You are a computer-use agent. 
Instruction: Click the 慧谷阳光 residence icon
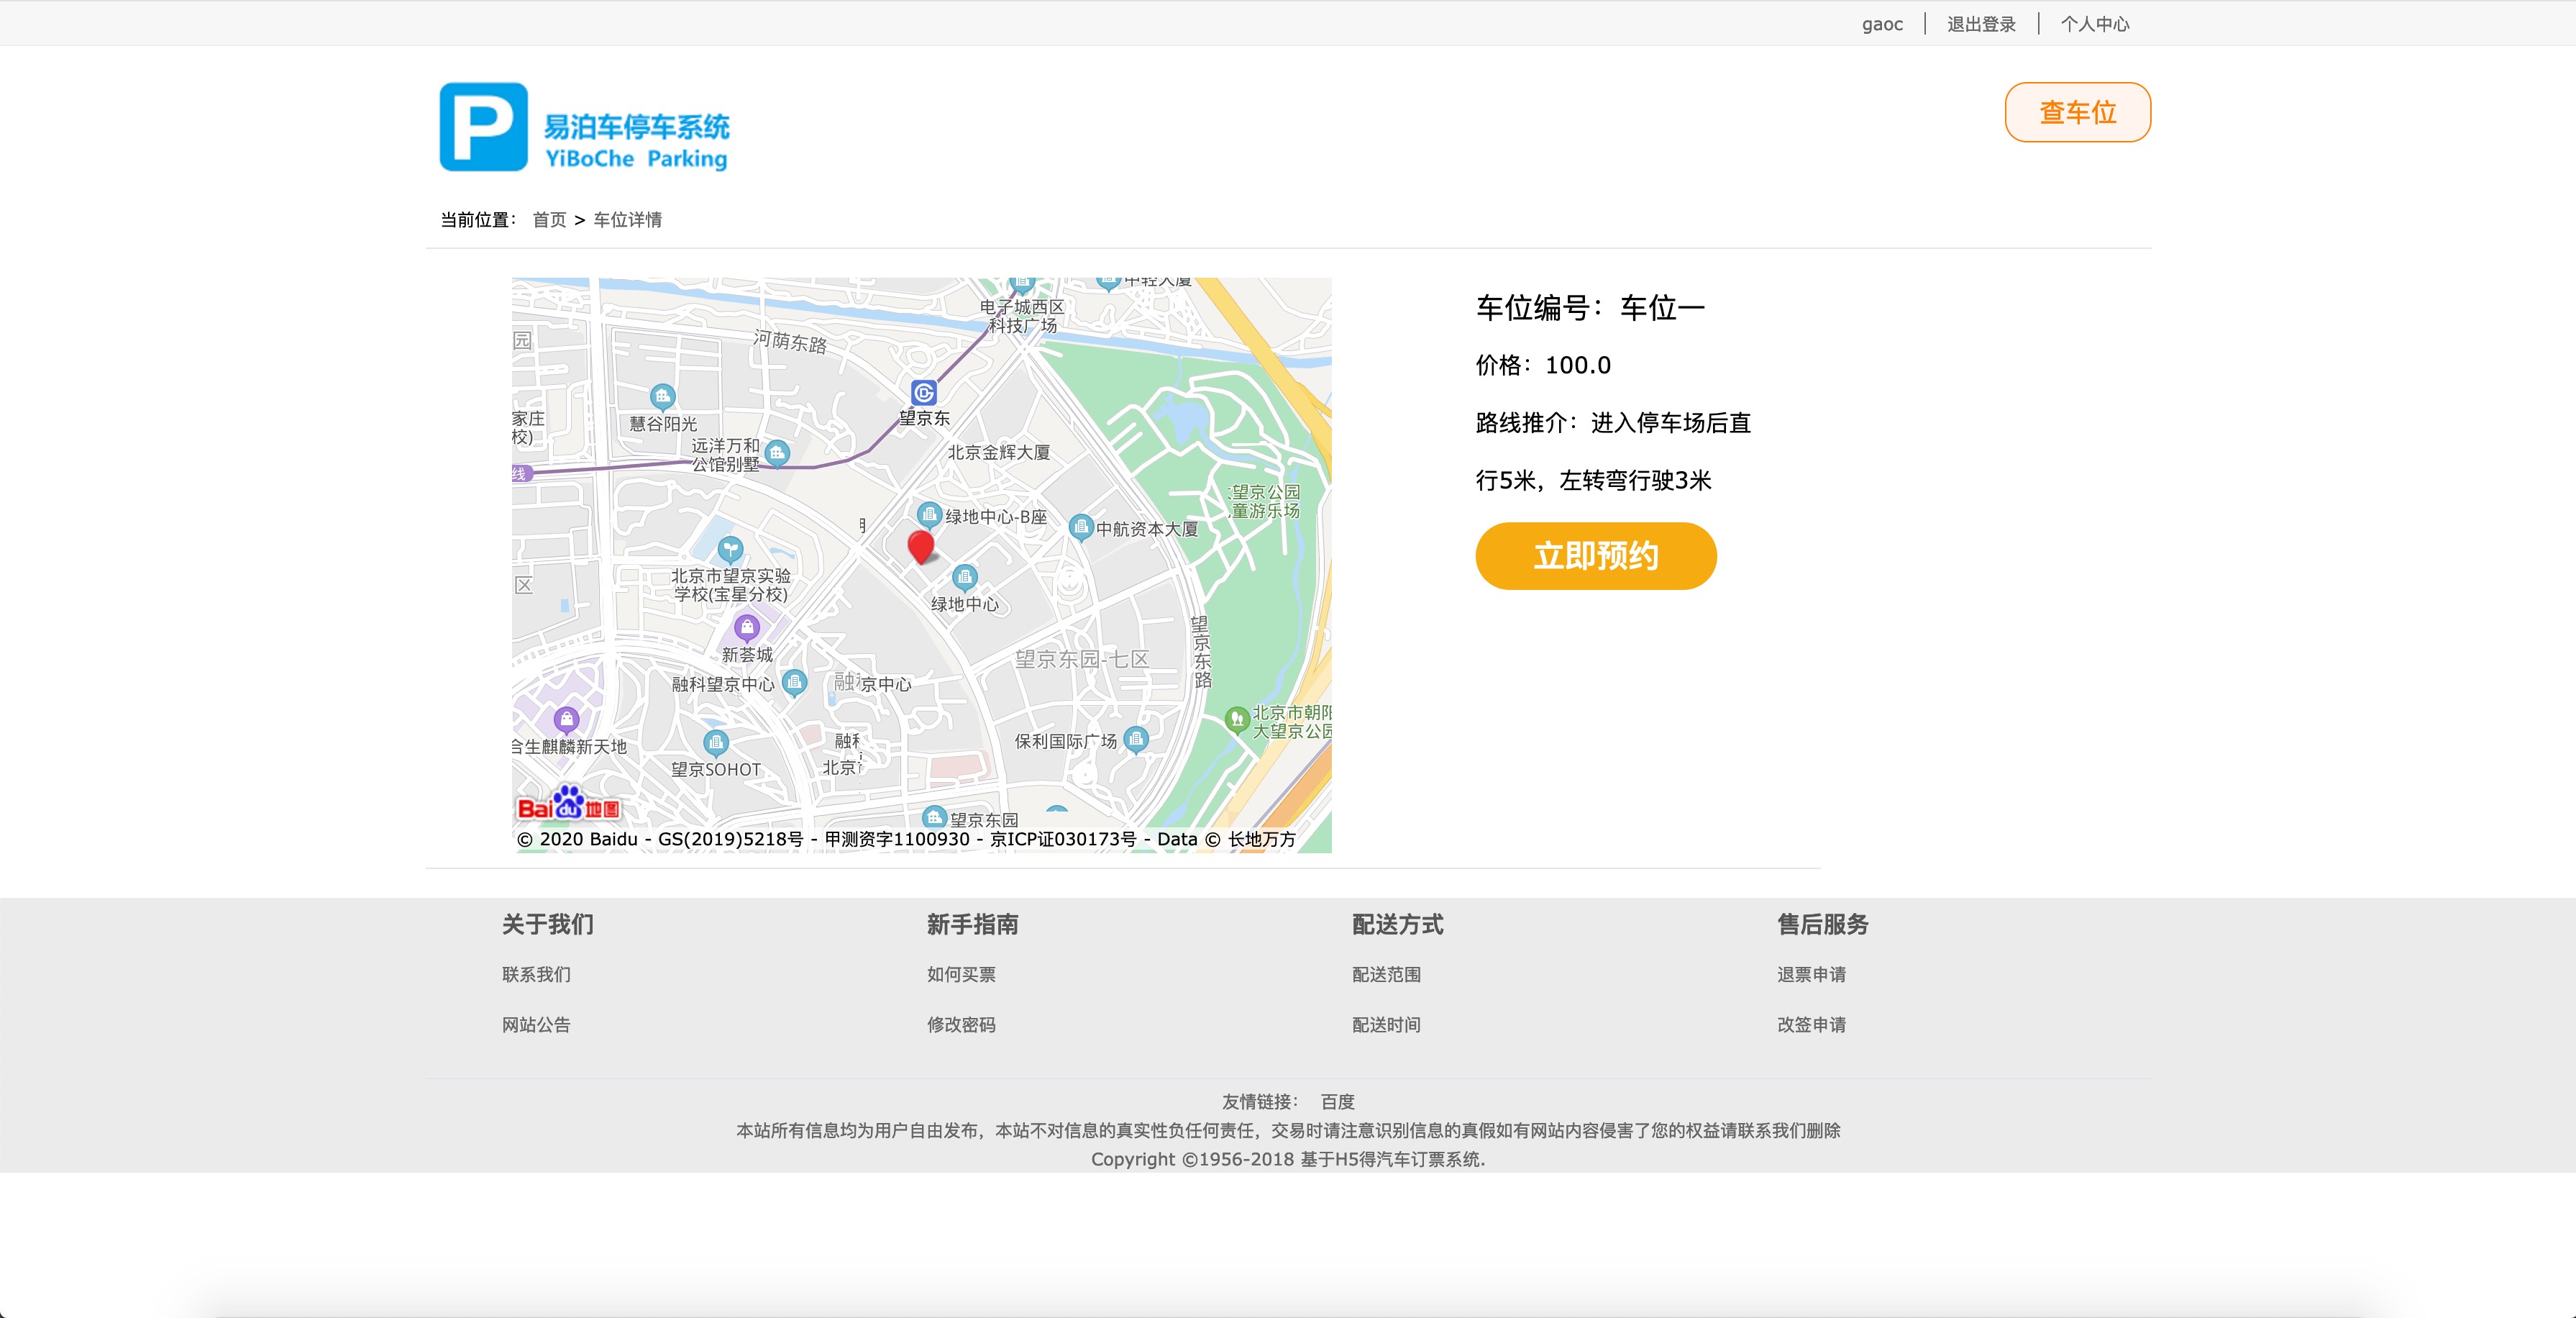[x=662, y=396]
